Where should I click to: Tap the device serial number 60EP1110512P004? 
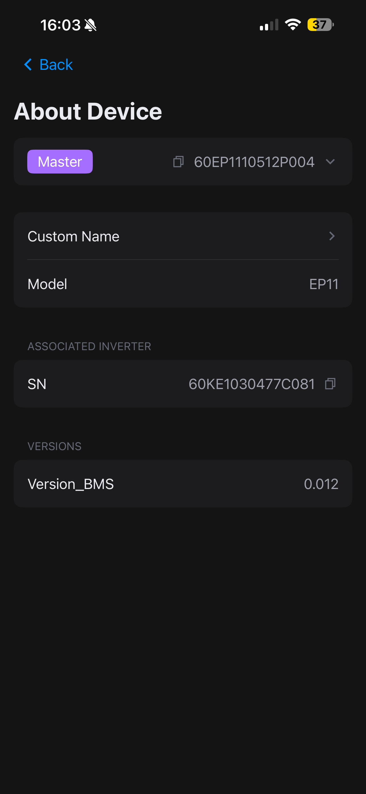[x=254, y=162]
